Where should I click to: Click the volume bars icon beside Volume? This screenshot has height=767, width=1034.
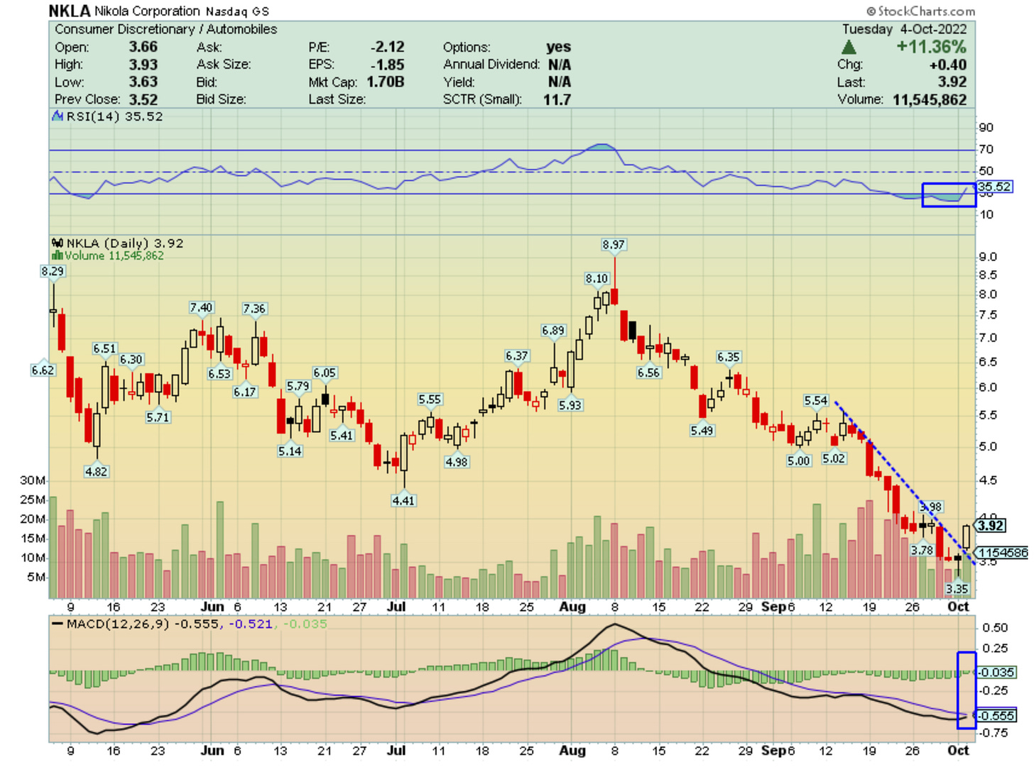(x=58, y=255)
